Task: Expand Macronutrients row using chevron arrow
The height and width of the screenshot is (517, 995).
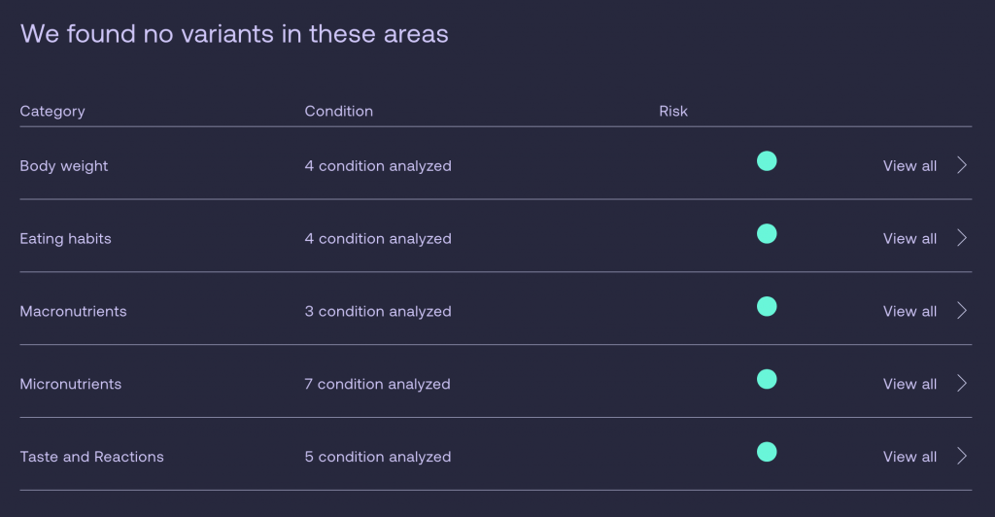Action: pos(962,311)
